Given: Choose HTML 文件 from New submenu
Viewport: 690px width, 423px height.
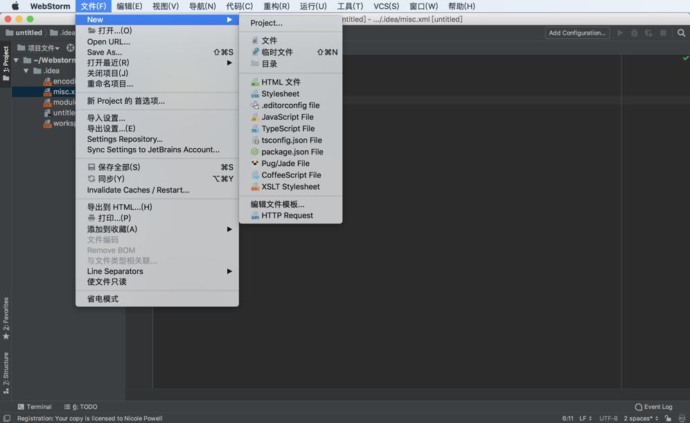Looking at the screenshot, I should (290, 82).
